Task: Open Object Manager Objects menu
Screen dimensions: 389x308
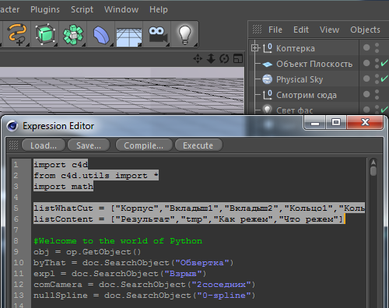Action: (365, 30)
